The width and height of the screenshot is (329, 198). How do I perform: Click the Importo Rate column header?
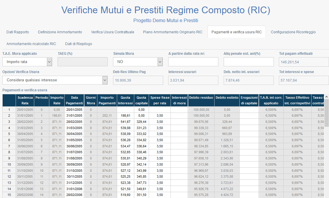coord(57,100)
